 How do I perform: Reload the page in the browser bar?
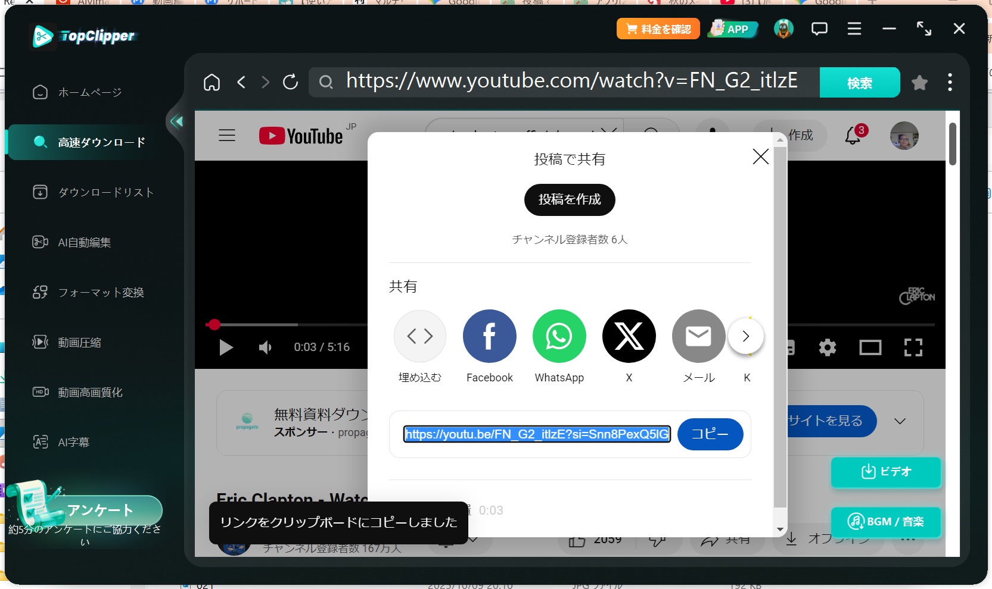[x=290, y=82]
